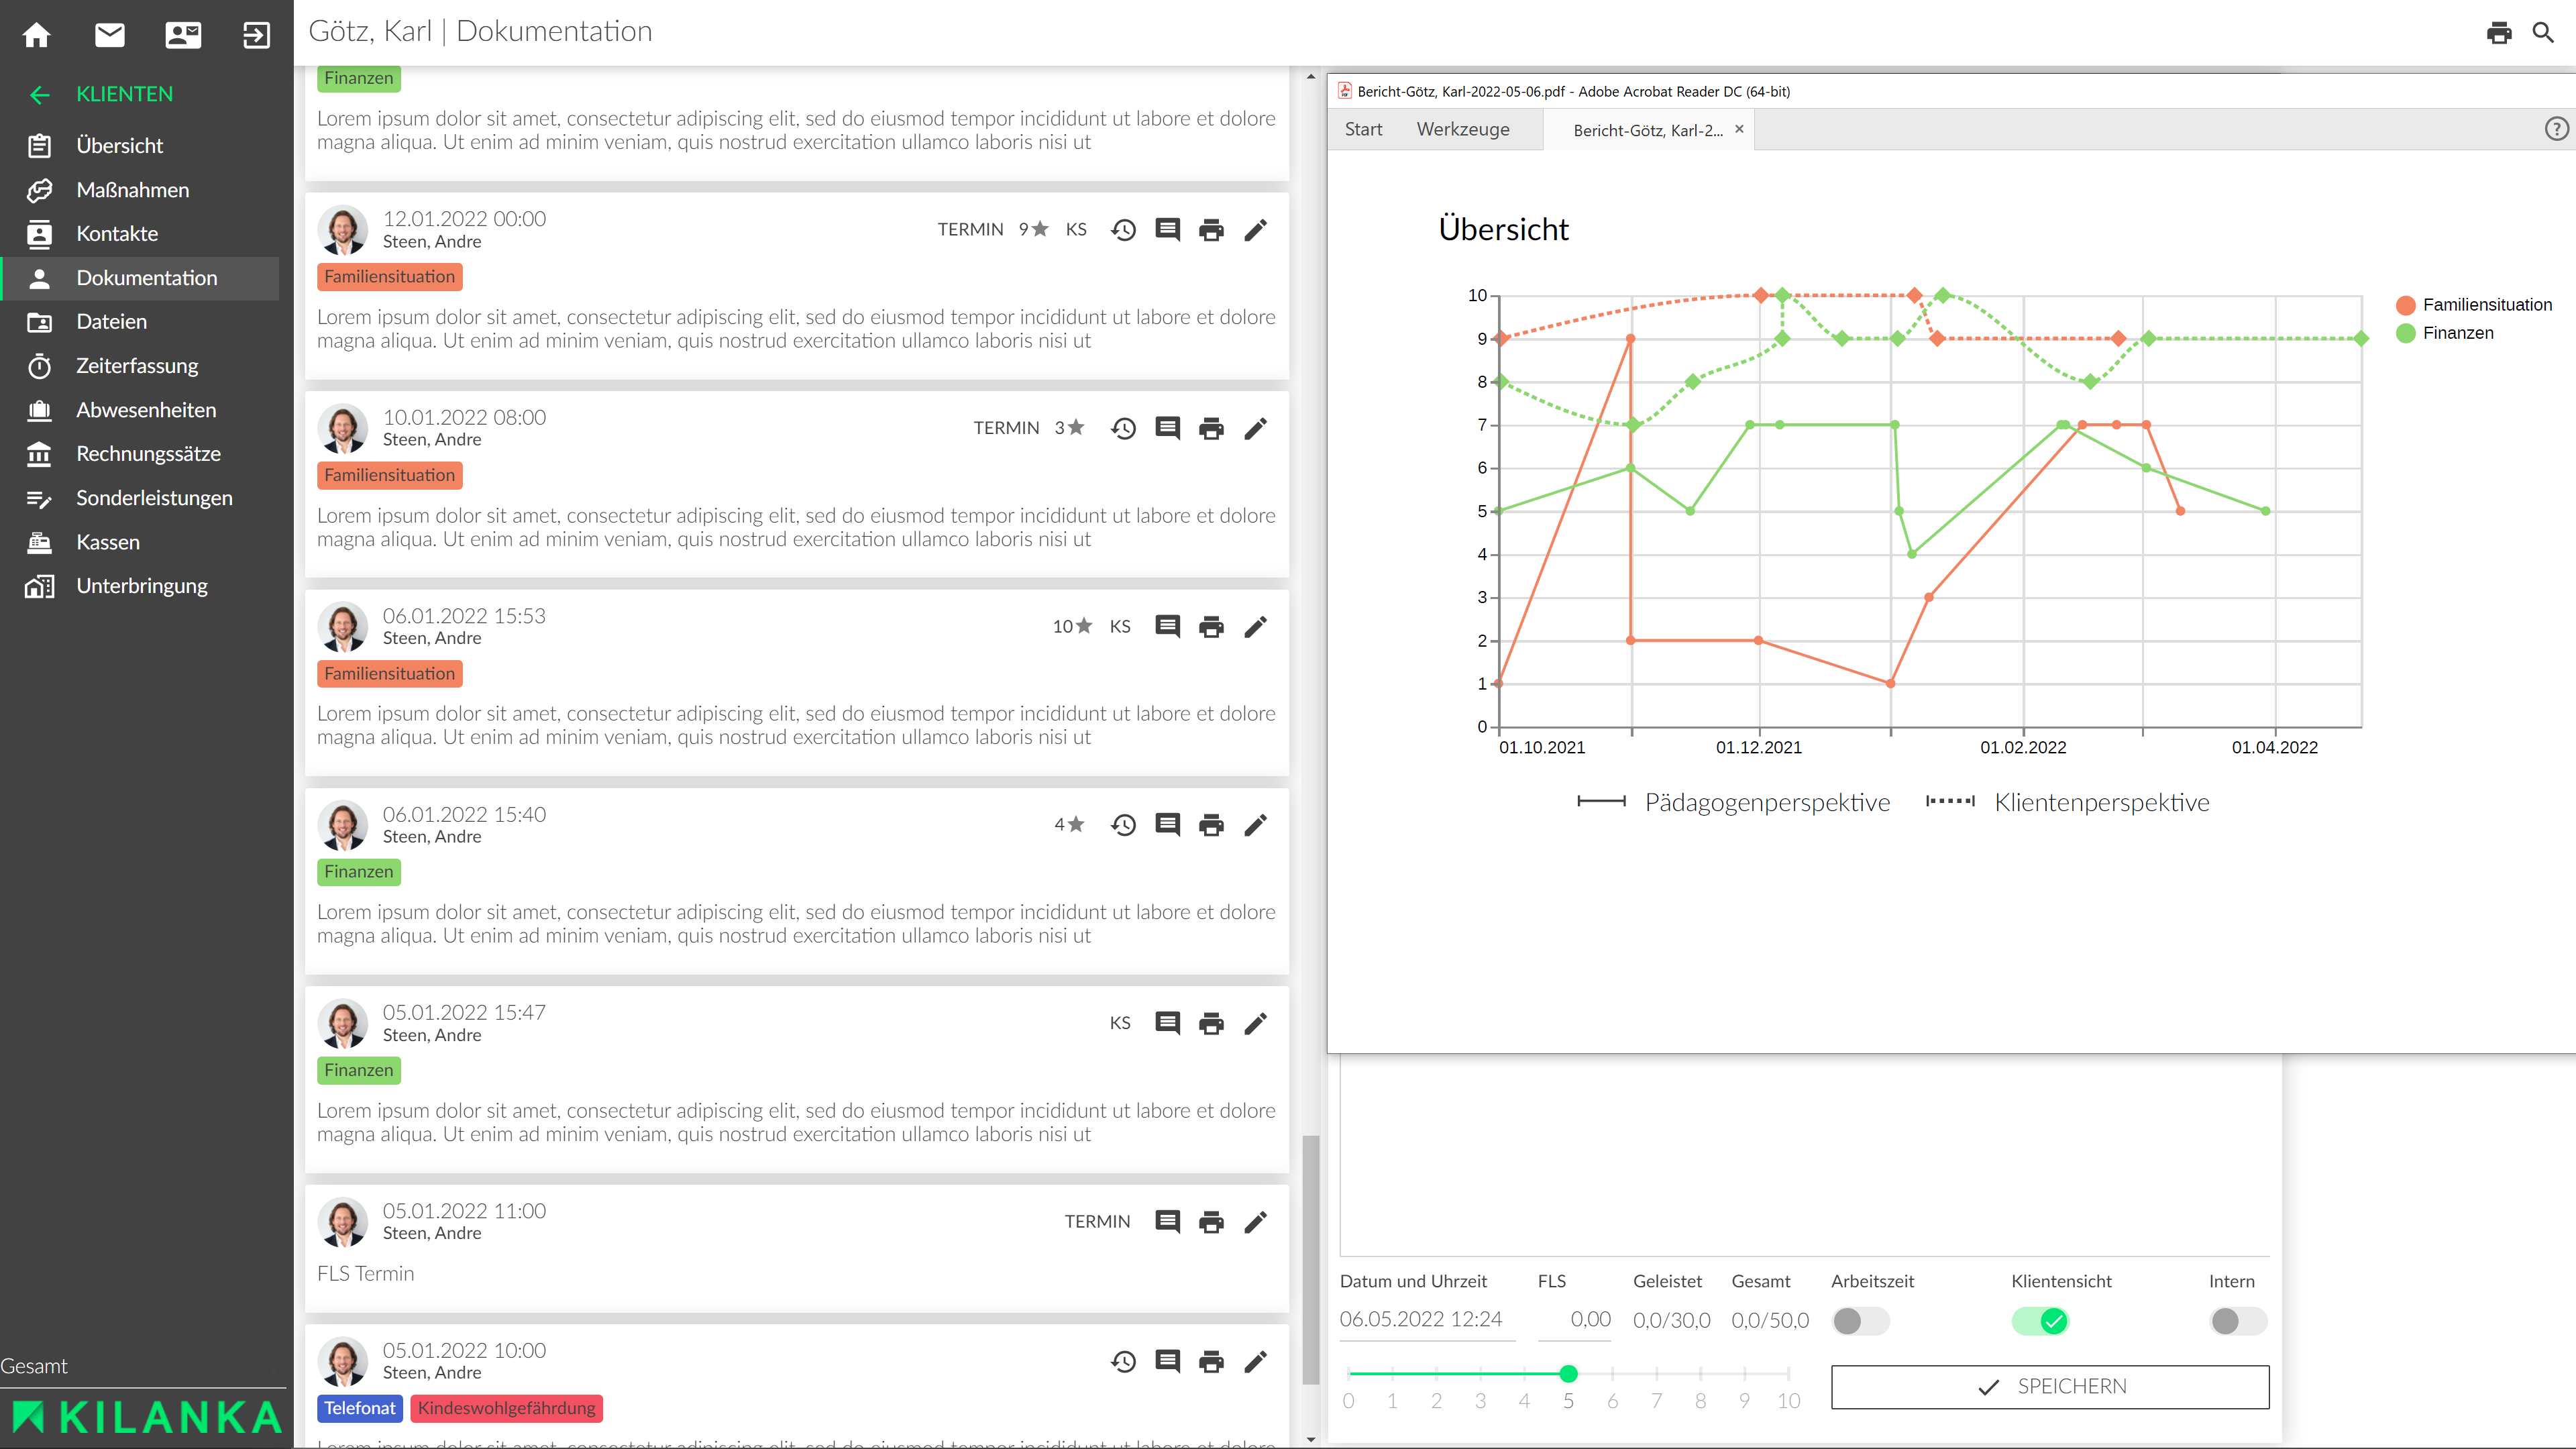Click the logout exit icon

tap(256, 35)
